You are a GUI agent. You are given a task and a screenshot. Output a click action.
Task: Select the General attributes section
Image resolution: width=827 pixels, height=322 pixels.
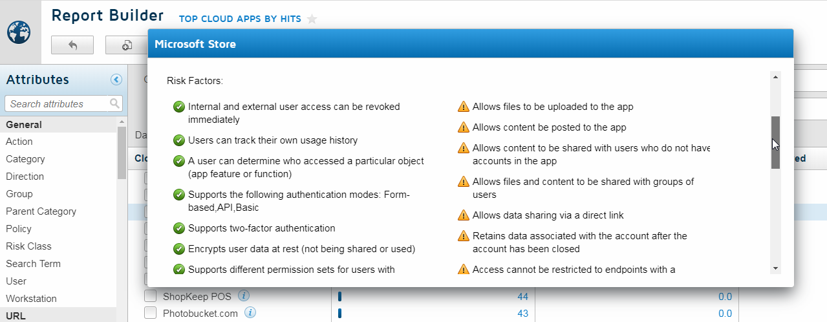pos(58,125)
